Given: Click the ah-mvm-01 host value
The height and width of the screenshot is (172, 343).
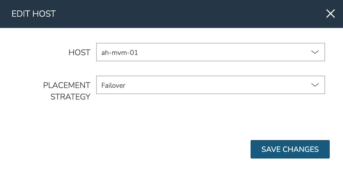Looking at the screenshot, I should click(x=120, y=53).
